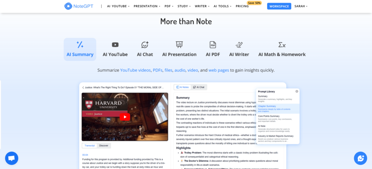Select the AI Math sigma icon
The height and width of the screenshot is (169, 372).
[282, 45]
